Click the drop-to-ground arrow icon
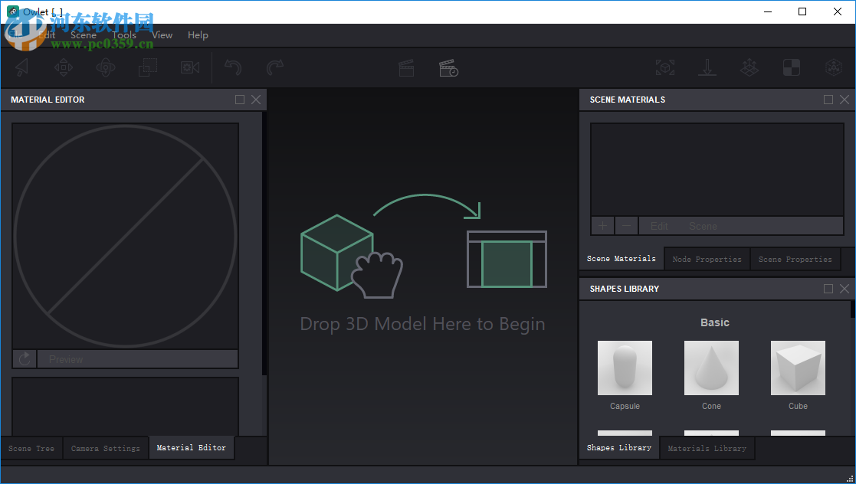This screenshot has width=856, height=484. pyautogui.click(x=707, y=67)
